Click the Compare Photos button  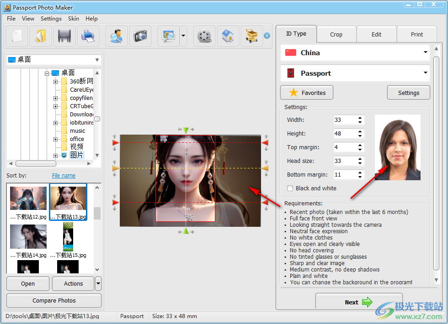54,300
